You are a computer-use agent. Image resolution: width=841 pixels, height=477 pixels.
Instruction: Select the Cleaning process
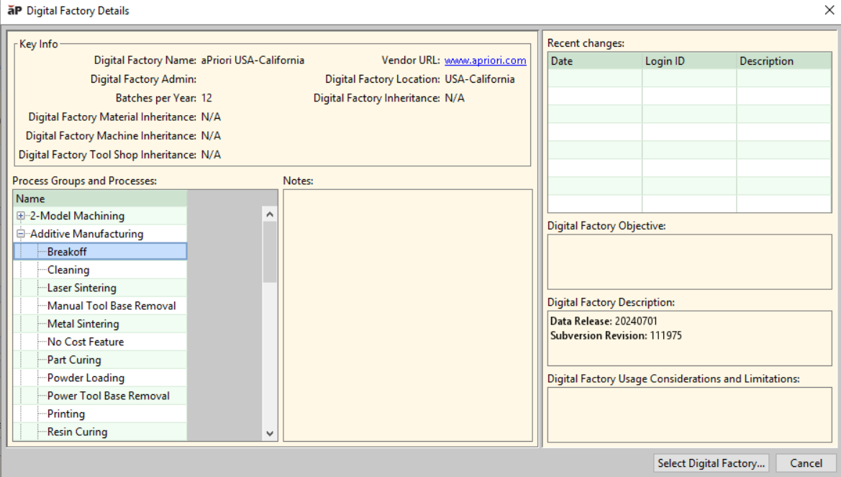(x=68, y=270)
